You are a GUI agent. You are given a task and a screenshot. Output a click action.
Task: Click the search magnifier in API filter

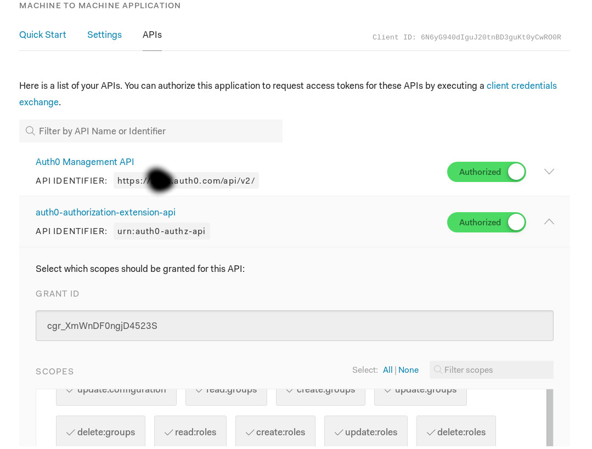tap(30, 131)
